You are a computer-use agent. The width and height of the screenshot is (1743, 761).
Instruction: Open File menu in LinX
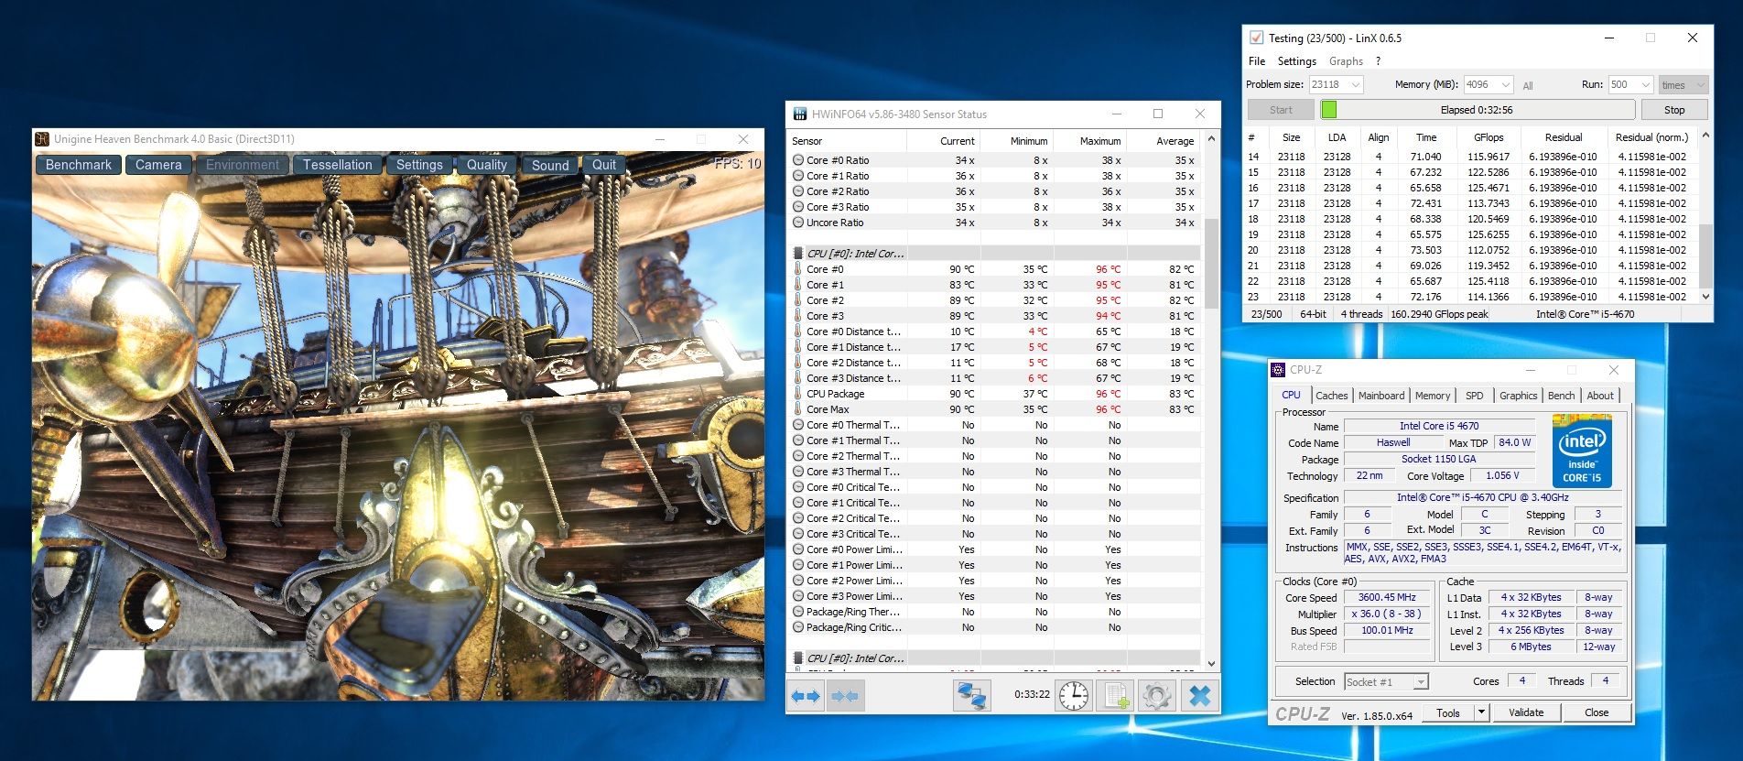[1257, 61]
